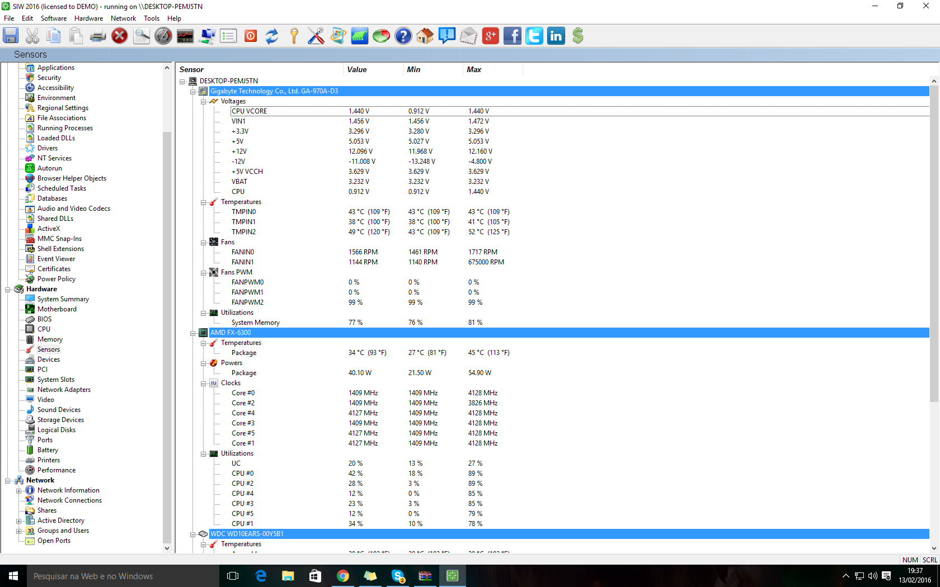Collapse the Fans PWM sensor group
The width and height of the screenshot is (940, 587).
204,273
